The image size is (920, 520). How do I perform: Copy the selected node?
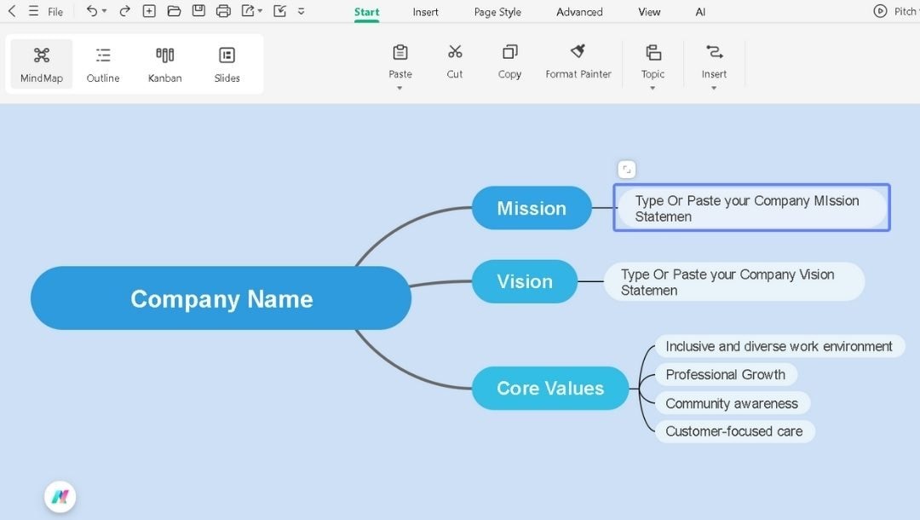(509, 61)
